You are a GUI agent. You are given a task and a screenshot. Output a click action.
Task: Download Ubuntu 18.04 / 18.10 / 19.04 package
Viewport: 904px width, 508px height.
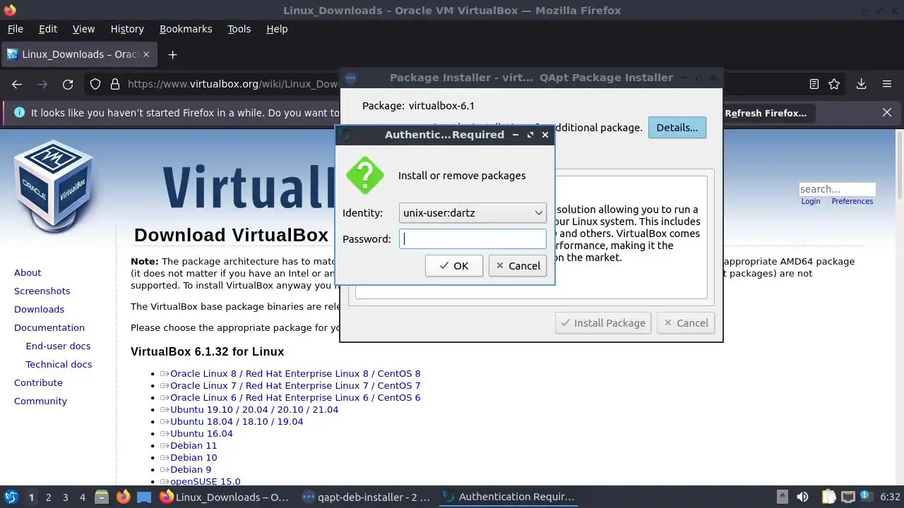click(x=237, y=421)
